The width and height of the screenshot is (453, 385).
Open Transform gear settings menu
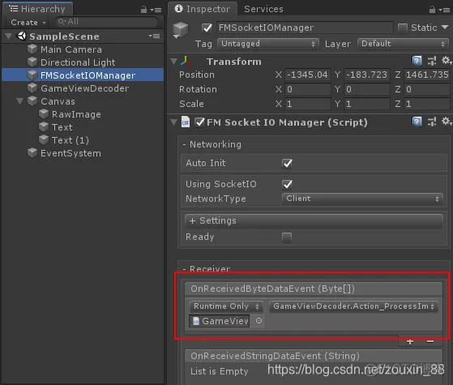pyautogui.click(x=447, y=61)
